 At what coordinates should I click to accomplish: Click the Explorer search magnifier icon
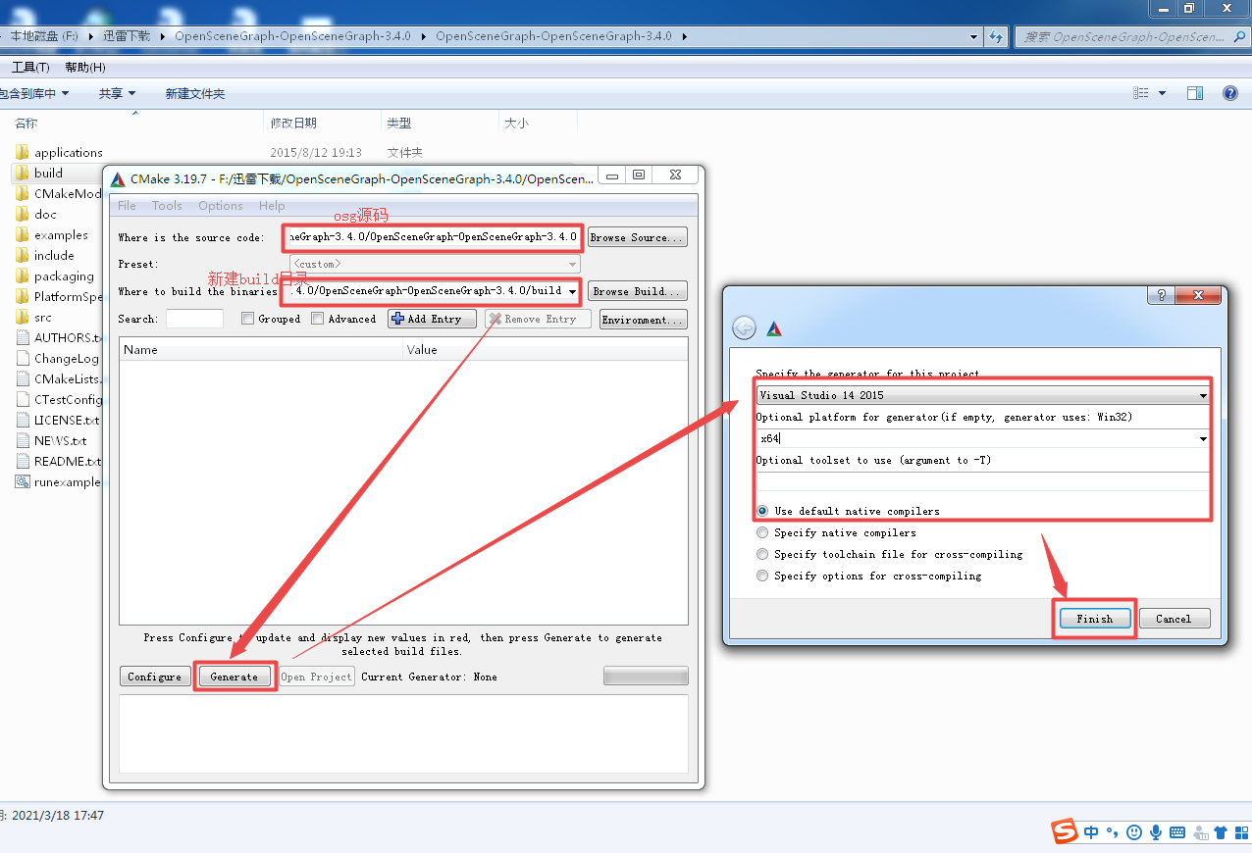[x=1239, y=36]
